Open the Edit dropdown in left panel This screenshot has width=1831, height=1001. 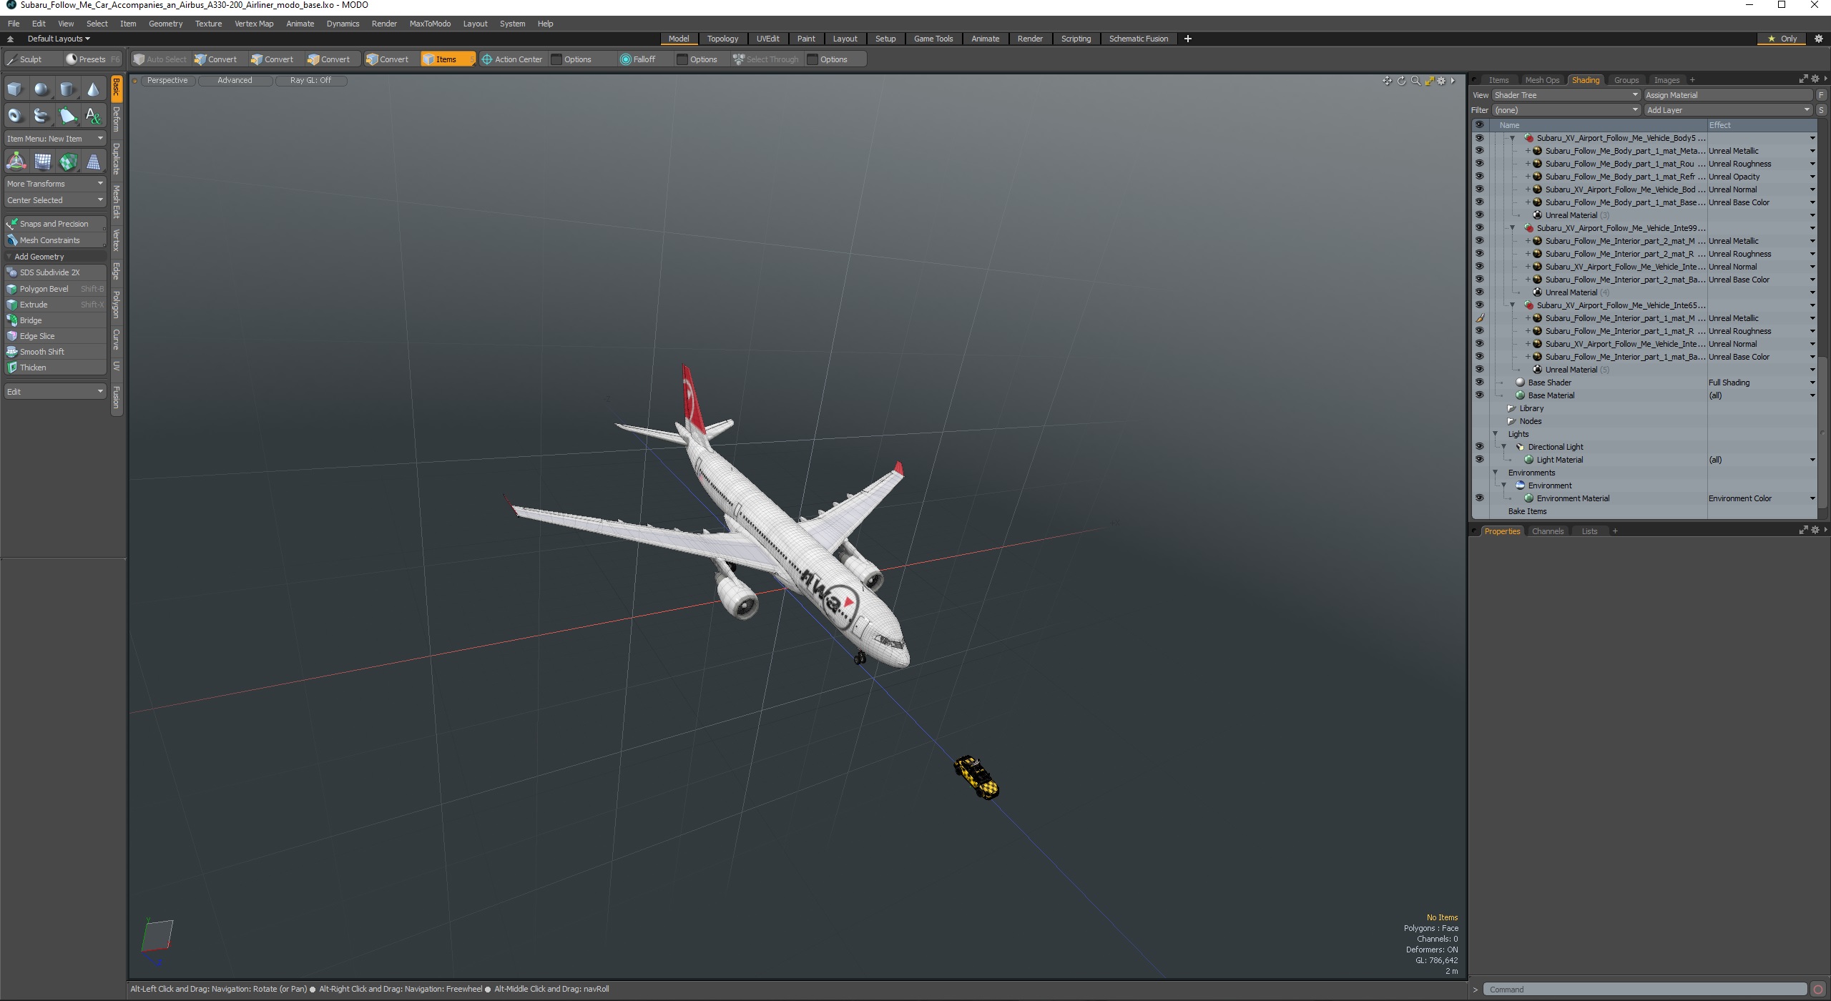pyautogui.click(x=56, y=392)
